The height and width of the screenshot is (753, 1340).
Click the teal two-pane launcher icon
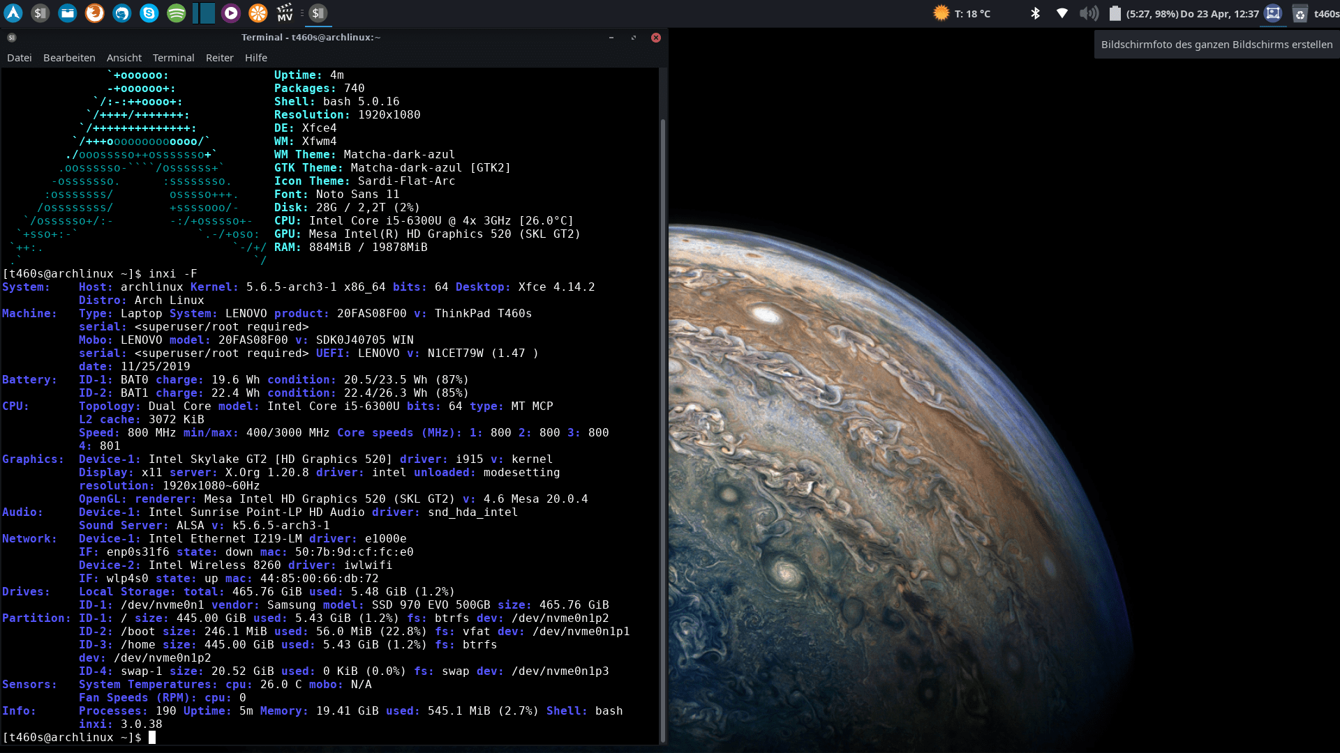point(204,13)
